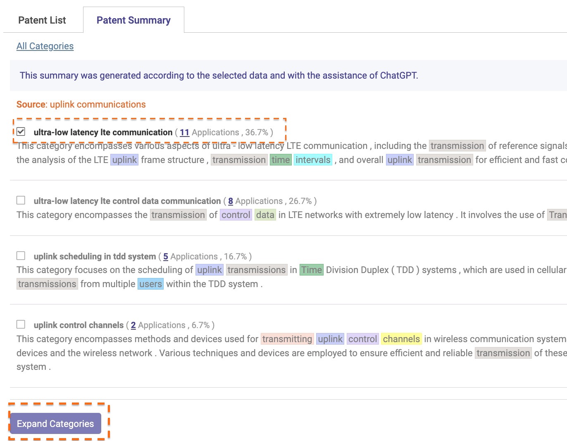
Task: Open the 2 Applications count link
Action: 133,325
